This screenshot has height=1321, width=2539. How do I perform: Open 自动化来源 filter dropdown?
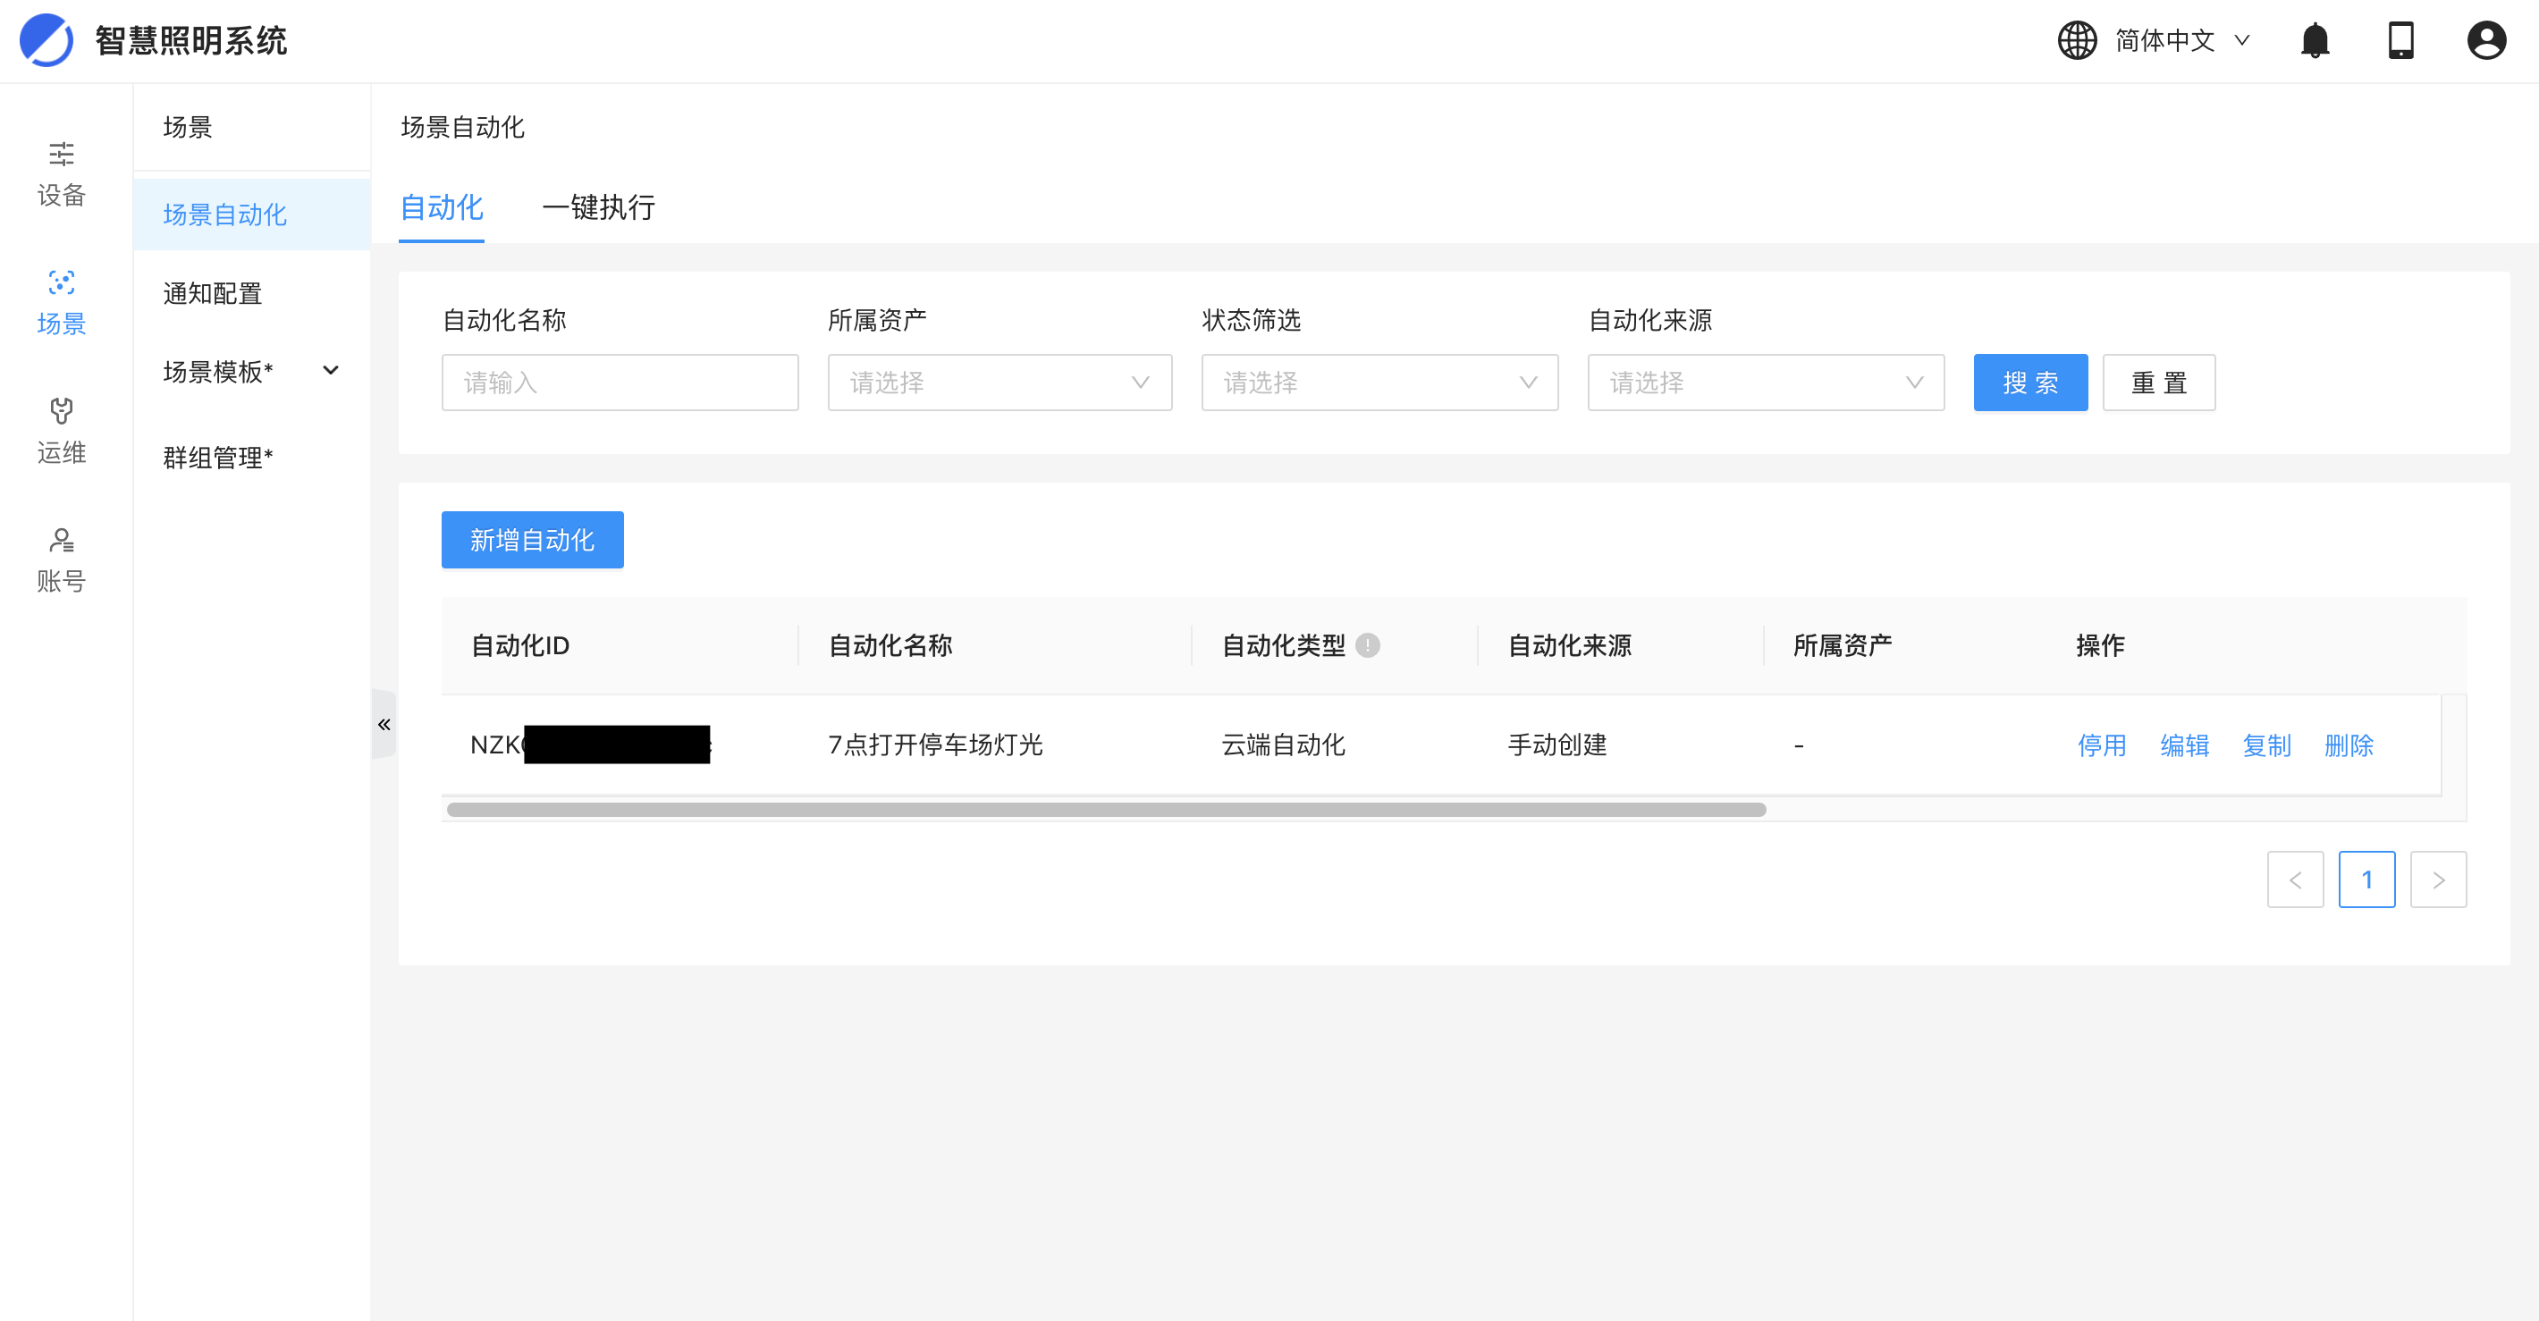pyautogui.click(x=1766, y=383)
